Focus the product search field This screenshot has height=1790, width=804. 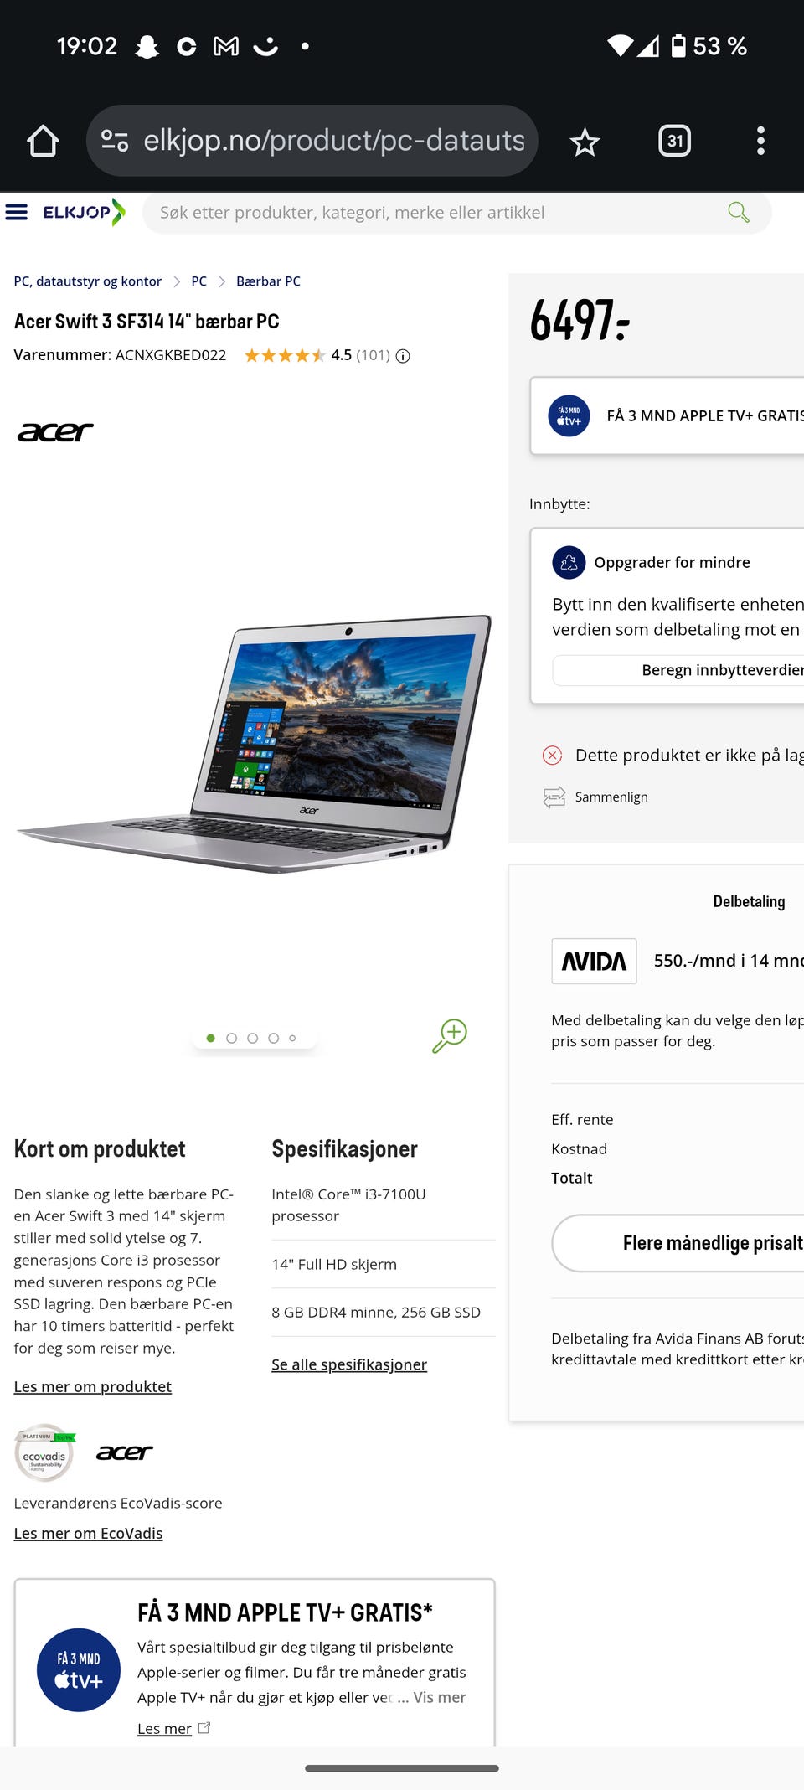click(435, 213)
